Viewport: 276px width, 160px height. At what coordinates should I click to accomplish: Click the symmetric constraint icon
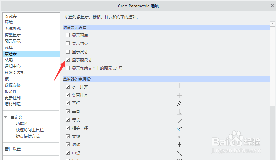pyautogui.click(x=179, y=145)
